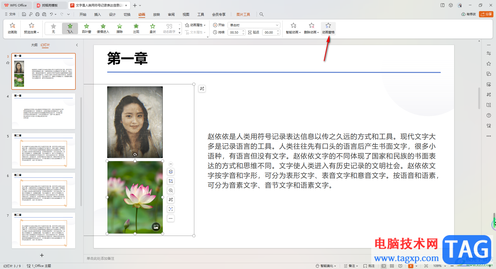Viewport: 496px width, 269px height.
Task: Click the more options dots beside lotus image
Action: (x=171, y=218)
